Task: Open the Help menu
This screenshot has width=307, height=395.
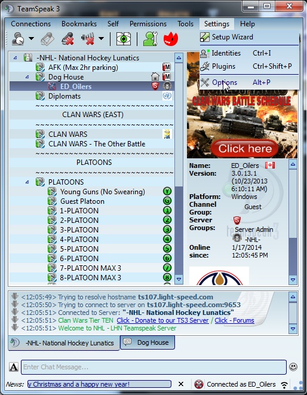Action: point(247,24)
